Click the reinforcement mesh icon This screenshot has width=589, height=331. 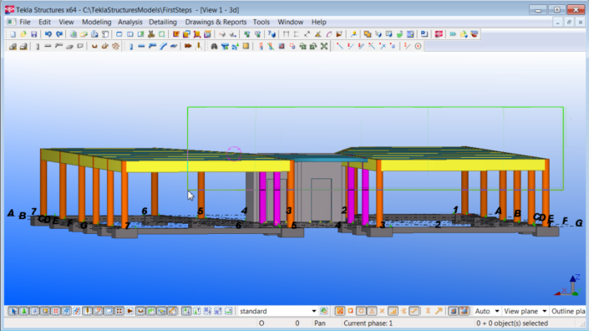click(x=115, y=46)
